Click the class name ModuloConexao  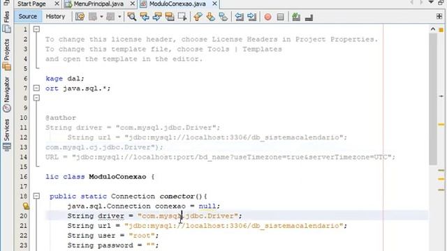tap(117, 176)
